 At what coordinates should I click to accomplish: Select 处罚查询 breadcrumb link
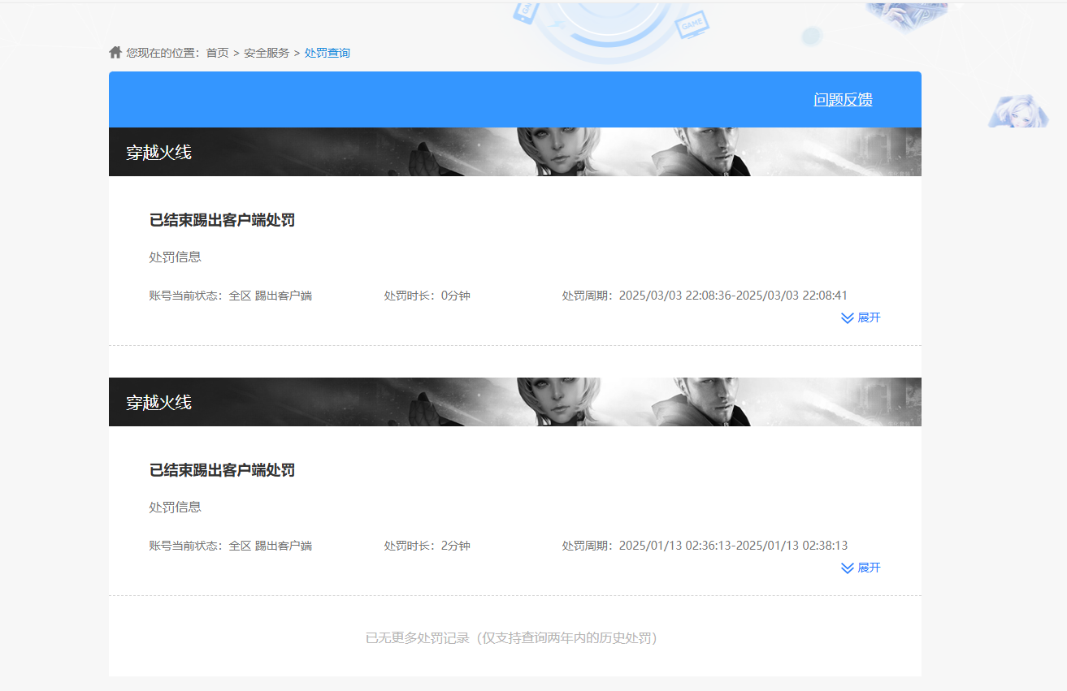pos(327,53)
